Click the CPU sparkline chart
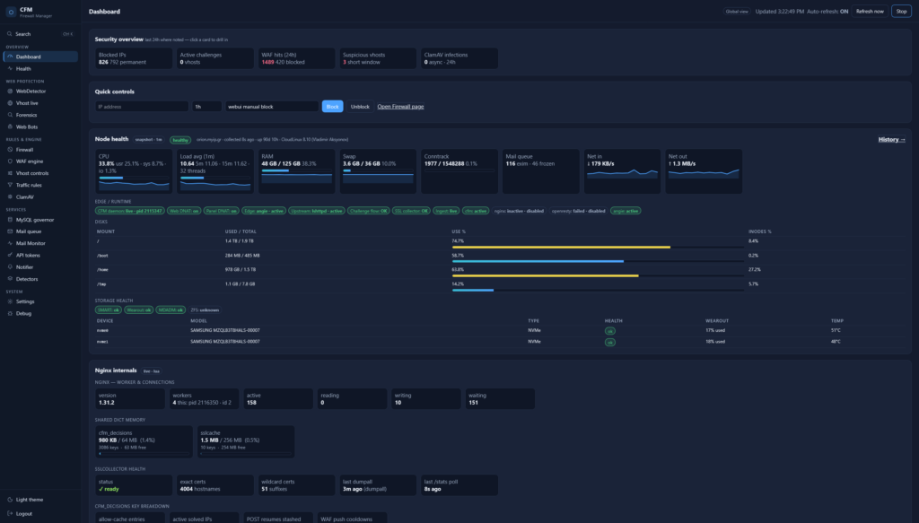The height and width of the screenshot is (523, 919). 134,185
